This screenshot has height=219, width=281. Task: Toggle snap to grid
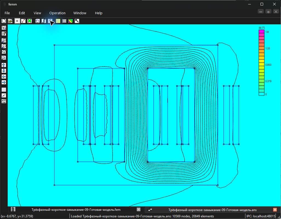pos(4,95)
